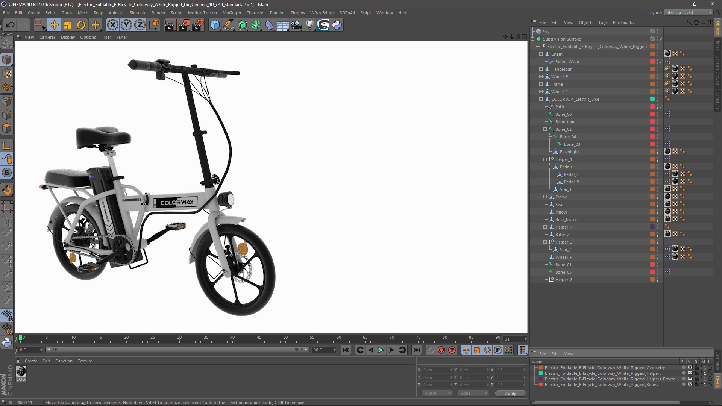
Task: Collapse the Bone_02 node
Action: tap(545, 129)
